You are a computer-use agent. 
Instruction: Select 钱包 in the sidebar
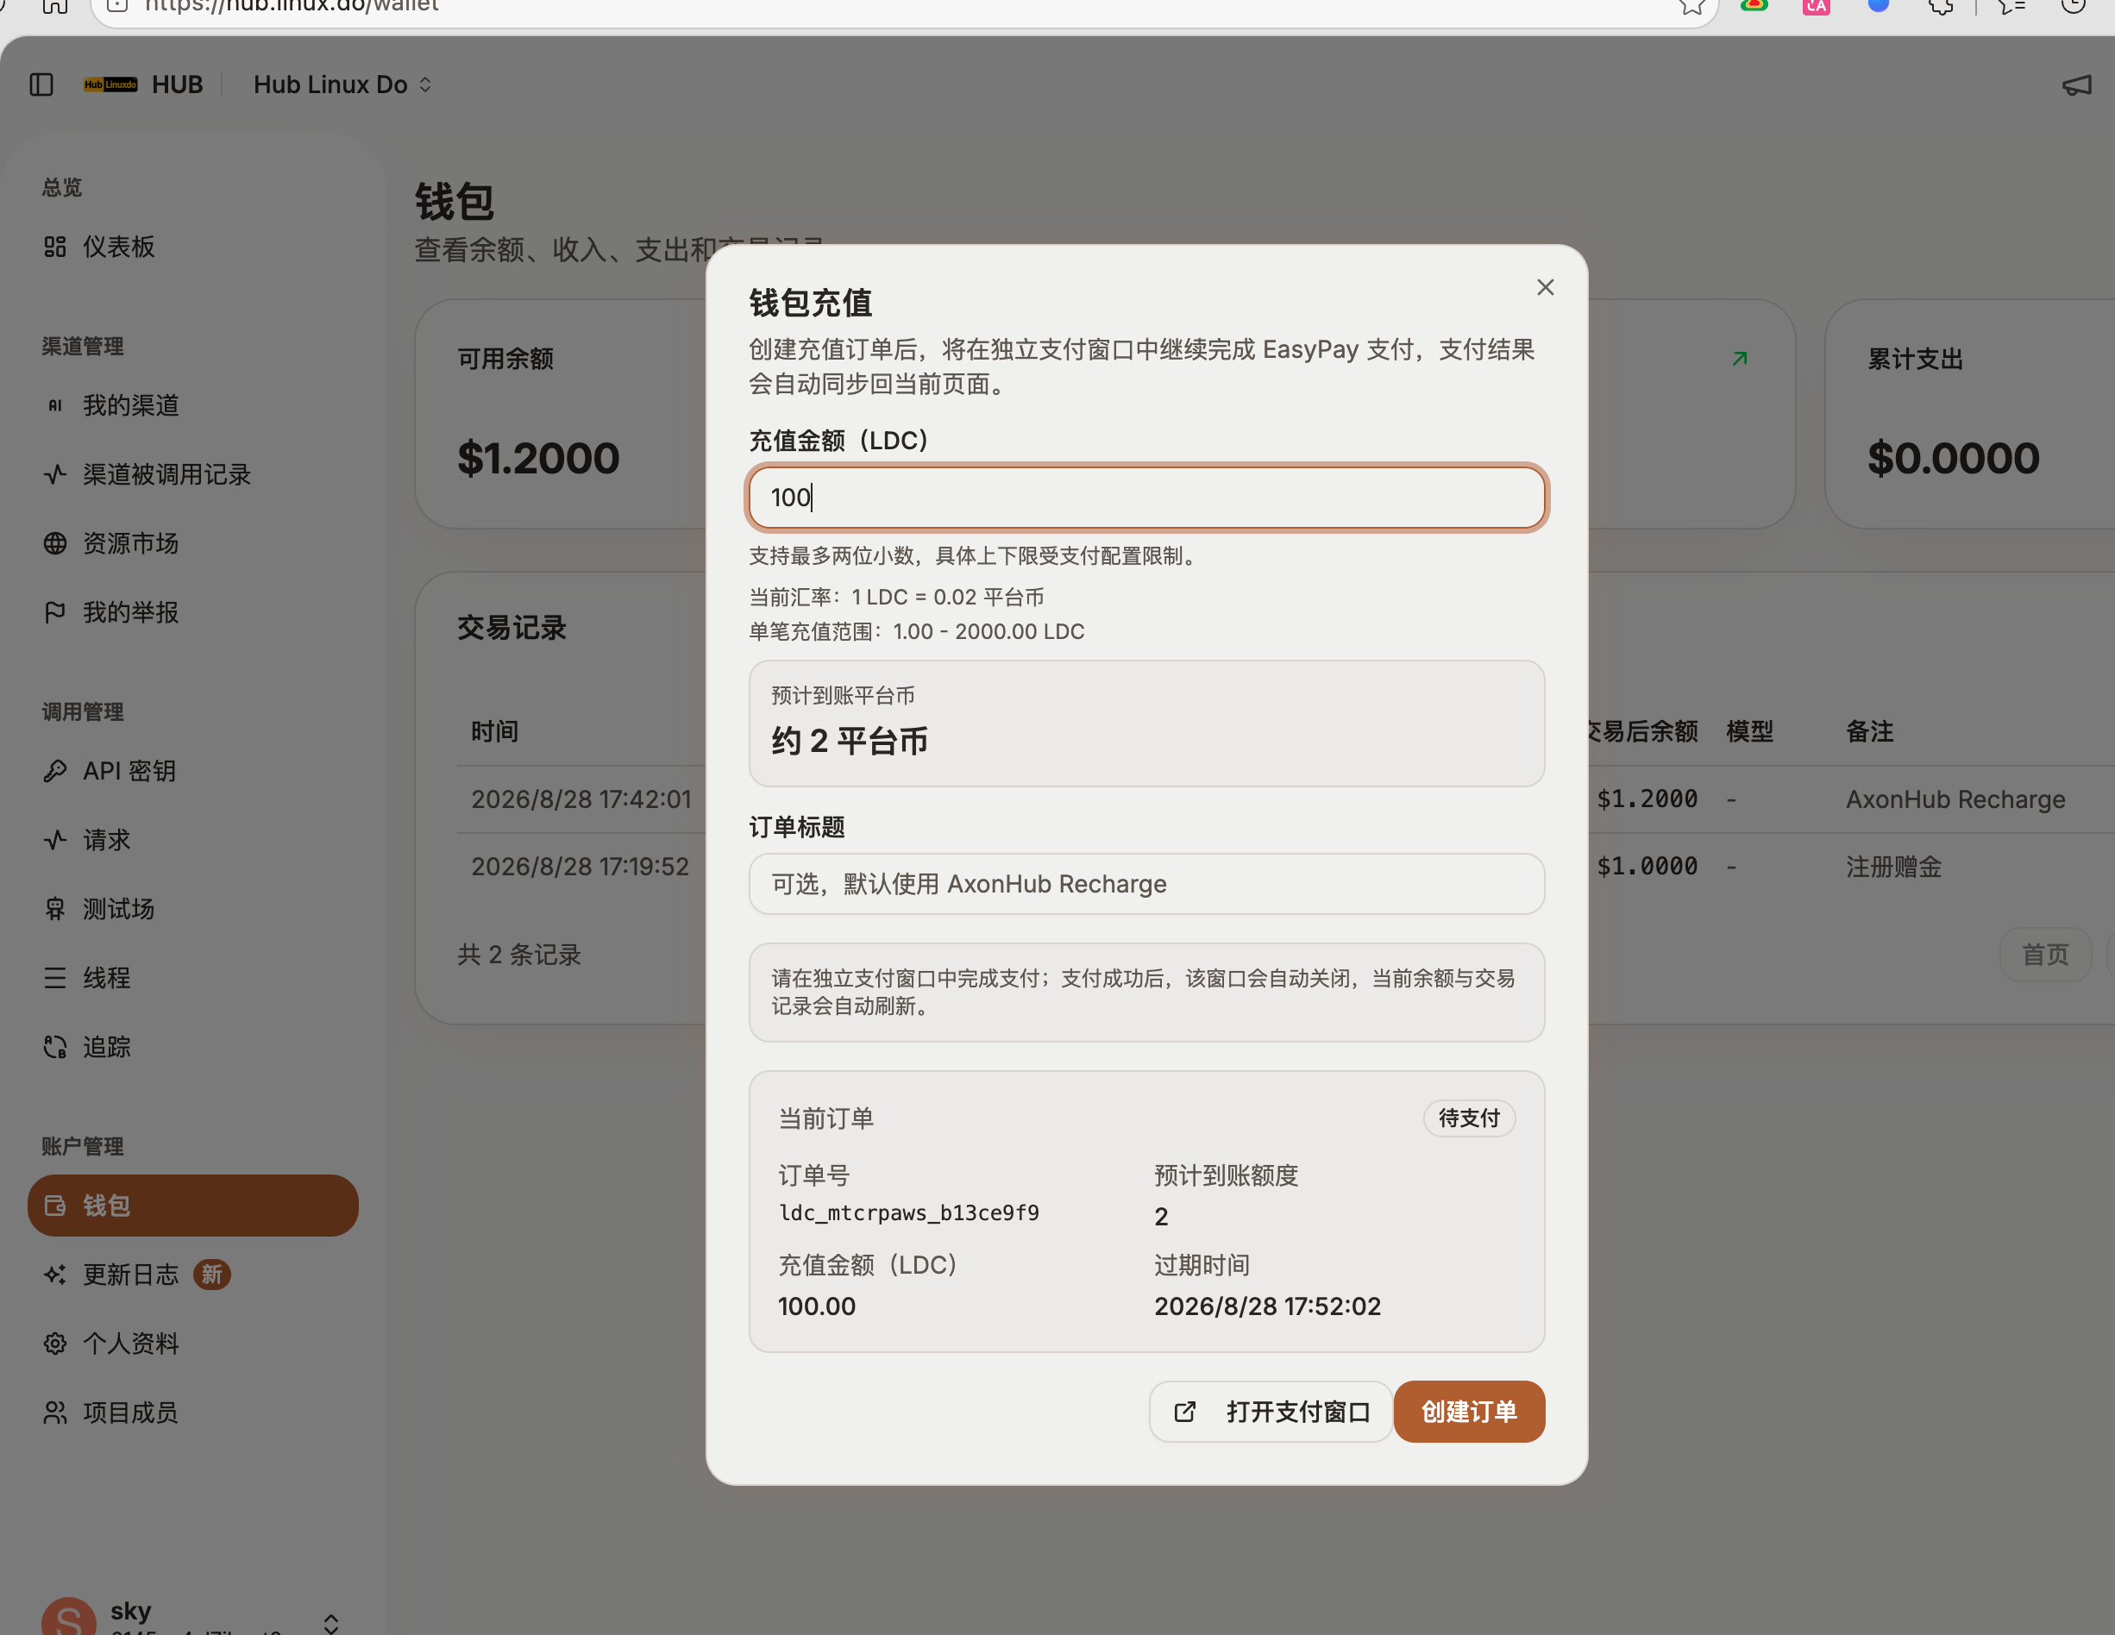192,1206
